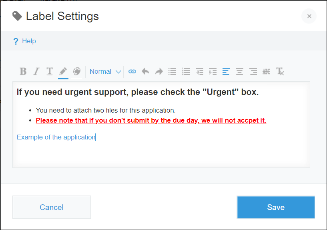Apply strikethrough to text
The width and height of the screenshot is (327, 230).
pyautogui.click(x=266, y=71)
